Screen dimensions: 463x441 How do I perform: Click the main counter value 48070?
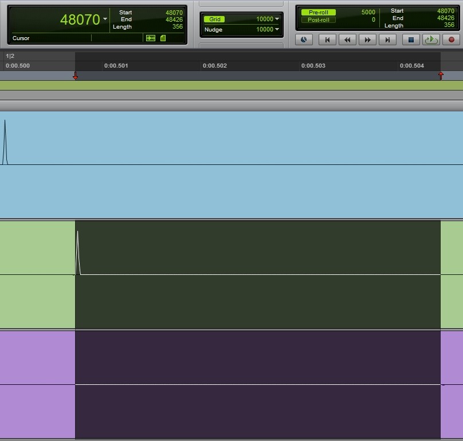[80, 20]
